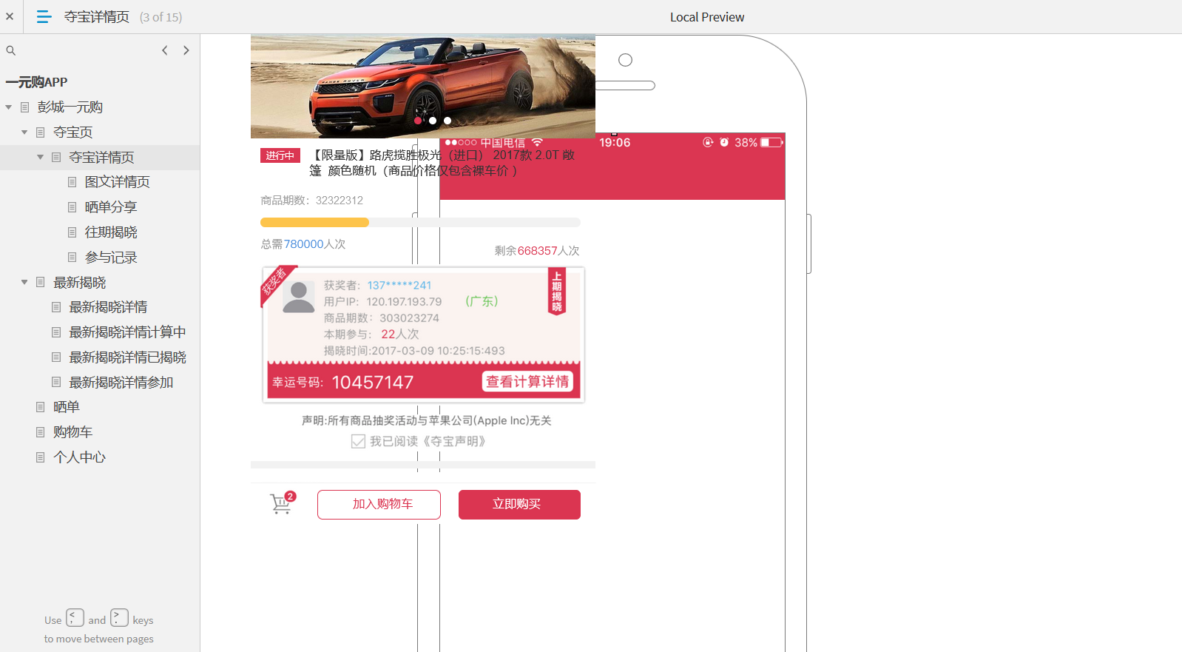
Task: Open the 夺宝页 page
Action: tap(73, 132)
